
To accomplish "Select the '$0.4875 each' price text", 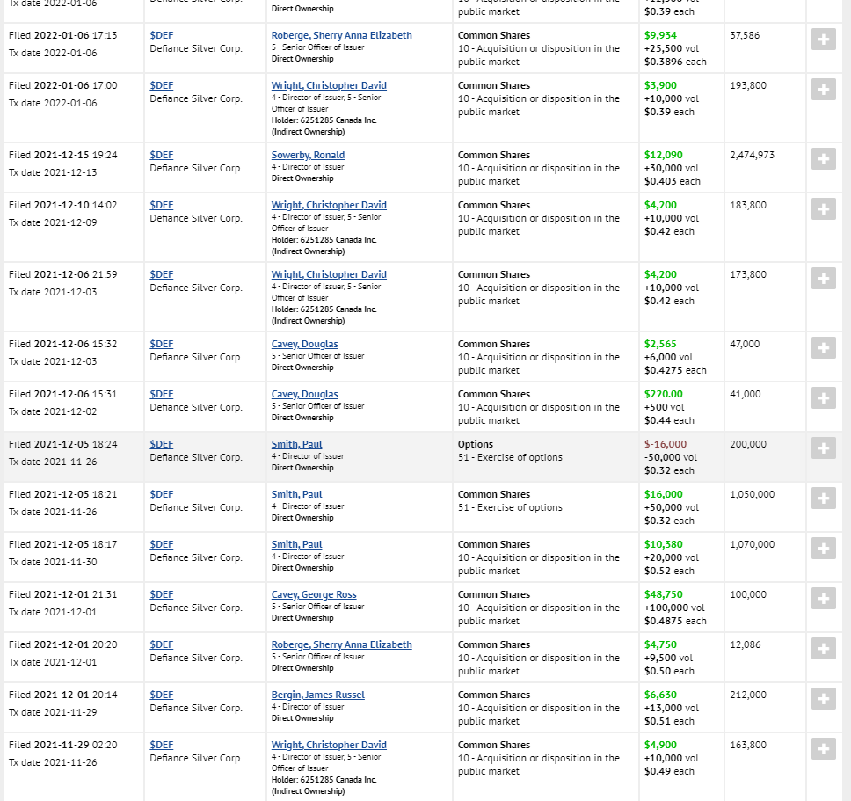I will pyautogui.click(x=675, y=621).
